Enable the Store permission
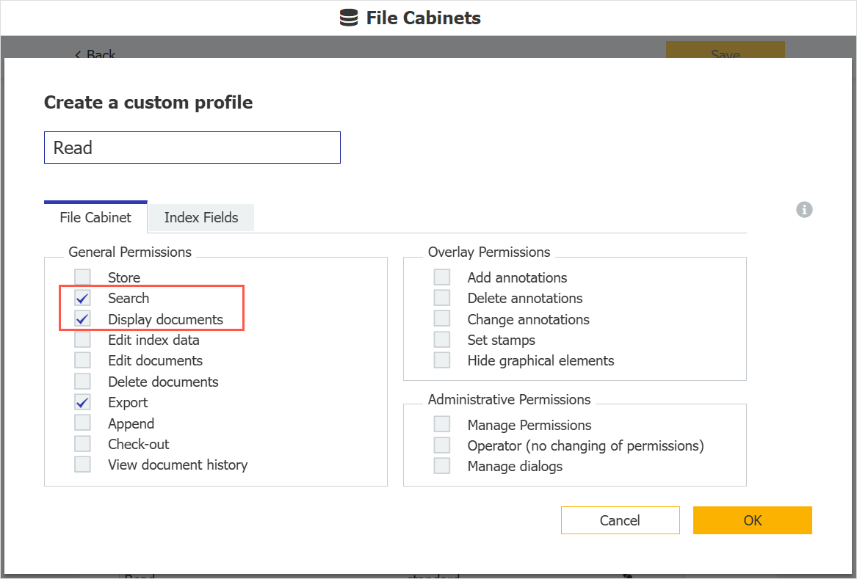Screen dimensions: 857x579 [x=82, y=277]
